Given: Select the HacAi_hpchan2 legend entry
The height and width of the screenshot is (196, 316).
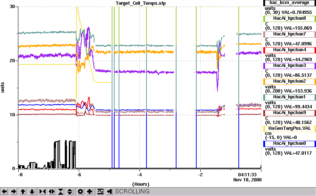Looking at the screenshot, I should (289, 81).
